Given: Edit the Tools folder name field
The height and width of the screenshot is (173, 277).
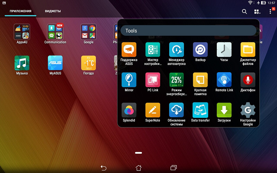Looking at the screenshot, I should coord(188,30).
